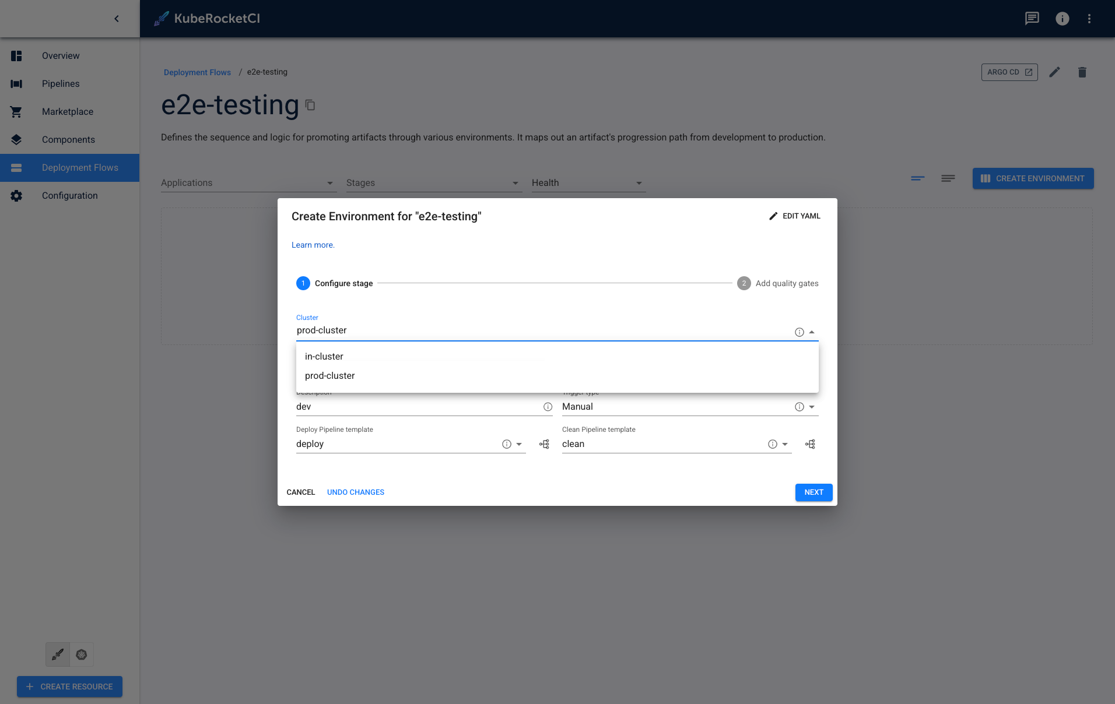Viewport: 1115px width, 704px height.
Task: Delete e2e-testing flow with trash icon
Action: coord(1082,72)
